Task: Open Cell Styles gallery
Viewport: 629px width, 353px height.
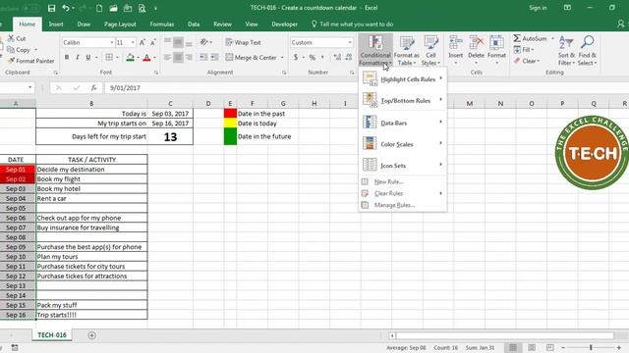Action: tap(430, 50)
